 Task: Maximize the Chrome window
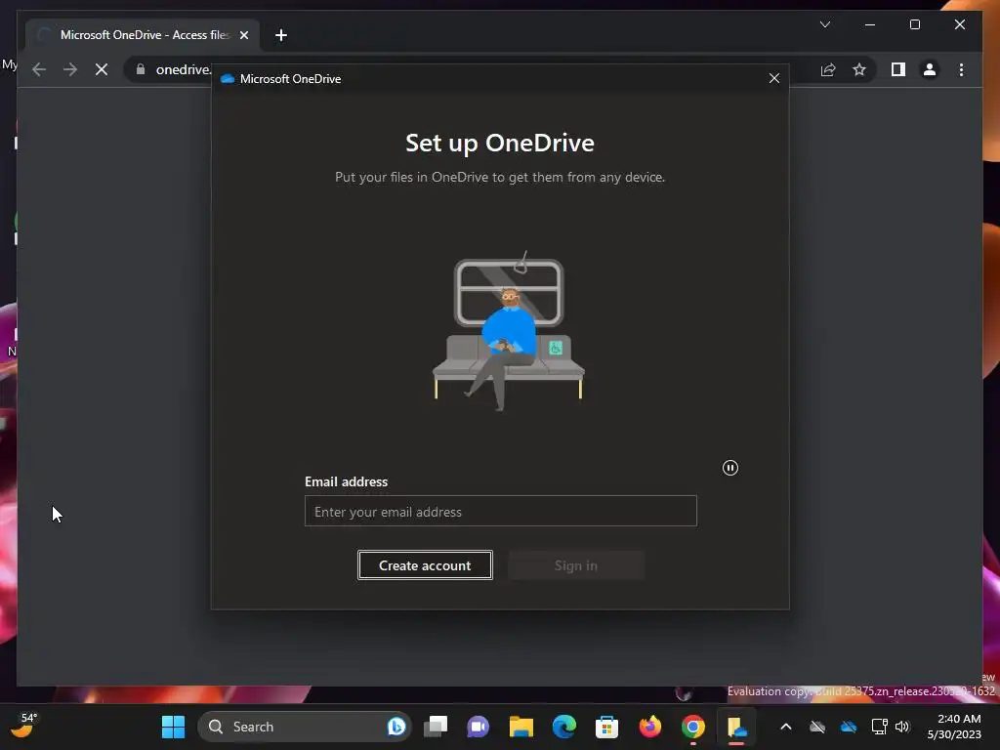pos(914,24)
